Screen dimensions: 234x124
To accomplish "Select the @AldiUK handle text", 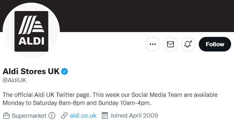I will pos(15,80).
